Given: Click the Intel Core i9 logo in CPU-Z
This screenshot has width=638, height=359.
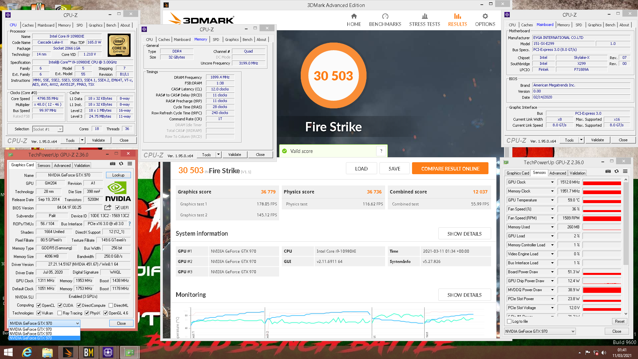Looking at the screenshot, I should (x=119, y=46).
